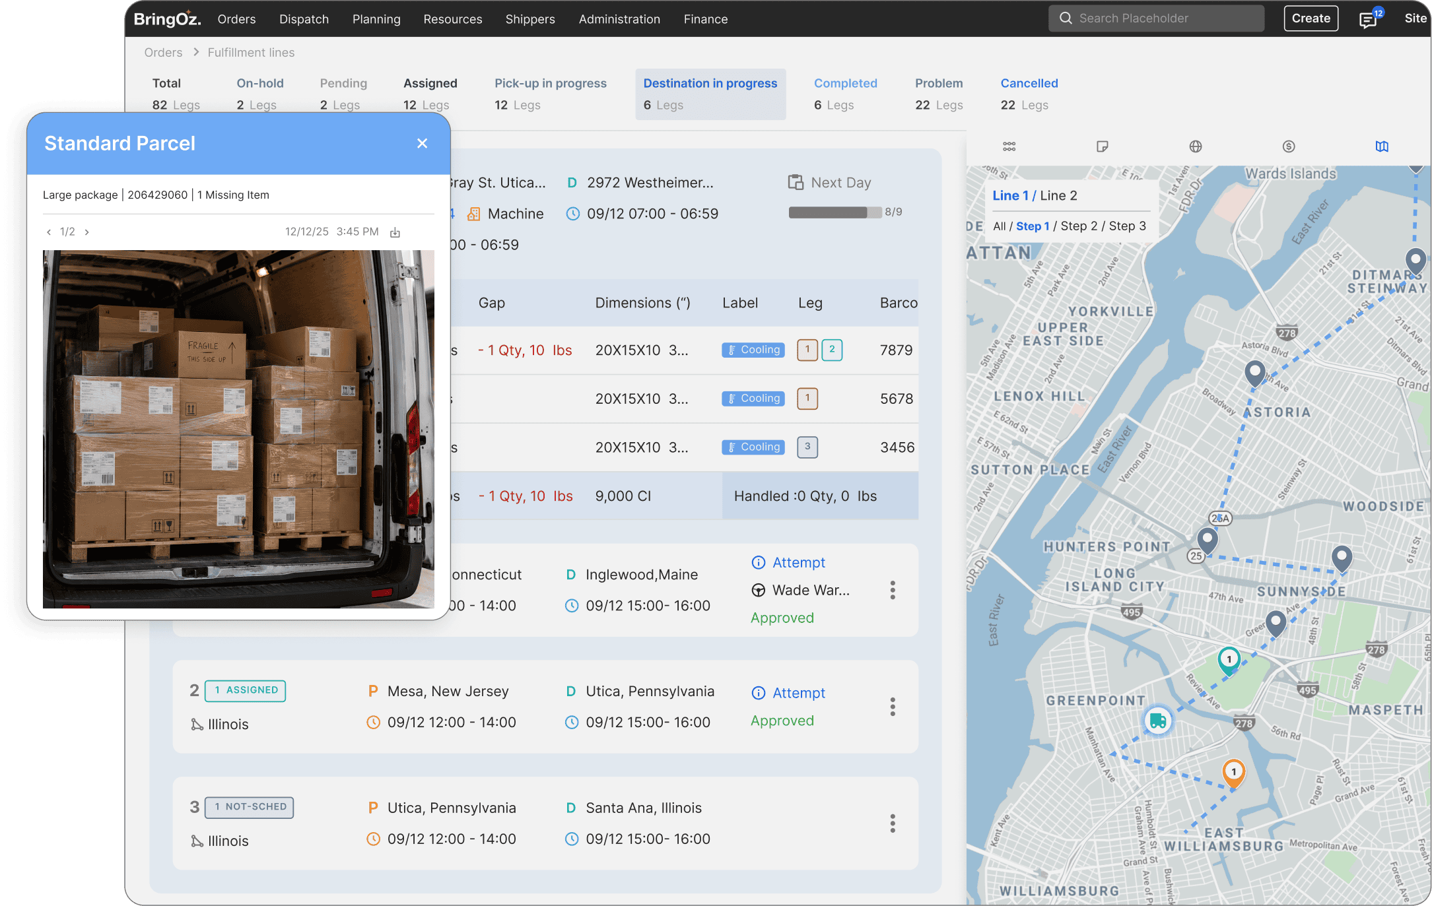Image resolution: width=1432 pixels, height=906 pixels.
Task: Show Step 3 on the map
Action: pos(1128,226)
